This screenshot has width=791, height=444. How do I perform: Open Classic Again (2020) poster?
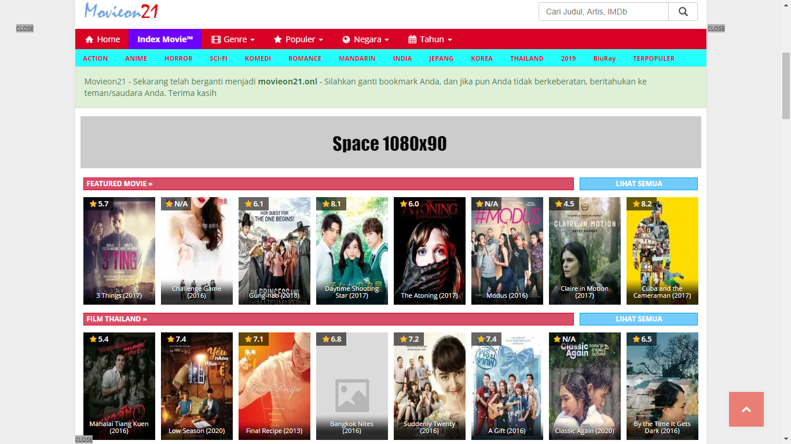(x=585, y=386)
